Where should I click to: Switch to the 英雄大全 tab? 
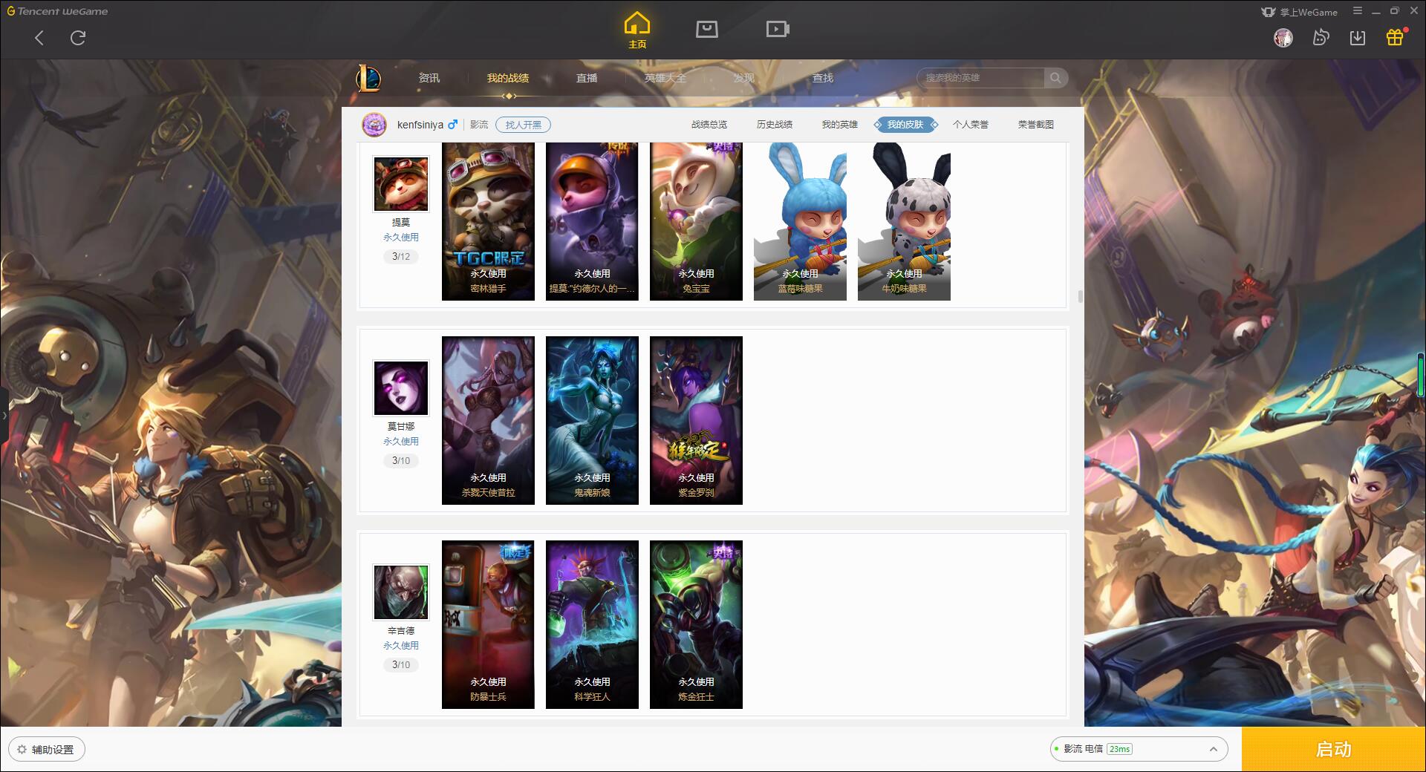coord(665,78)
